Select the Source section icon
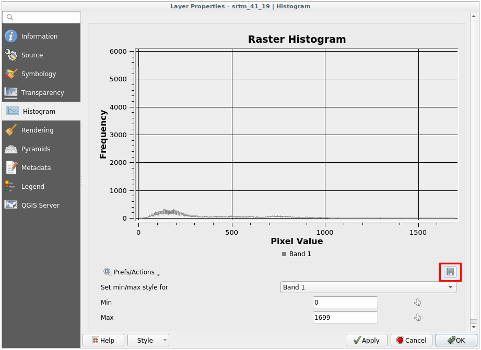 coord(11,55)
